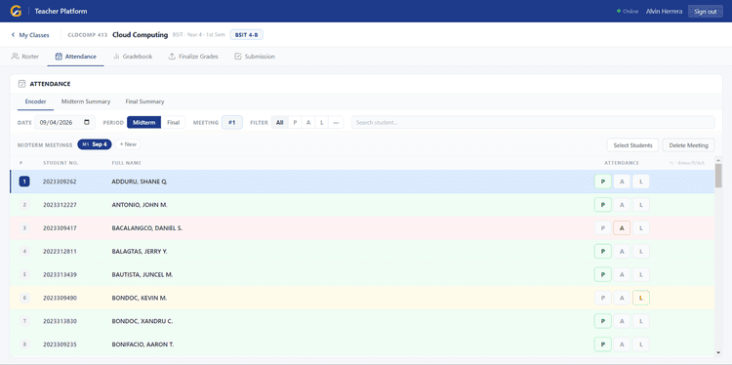
Task: Click the attendance calendar icon beside ATTENDANCE heading
Action: [x=21, y=84]
